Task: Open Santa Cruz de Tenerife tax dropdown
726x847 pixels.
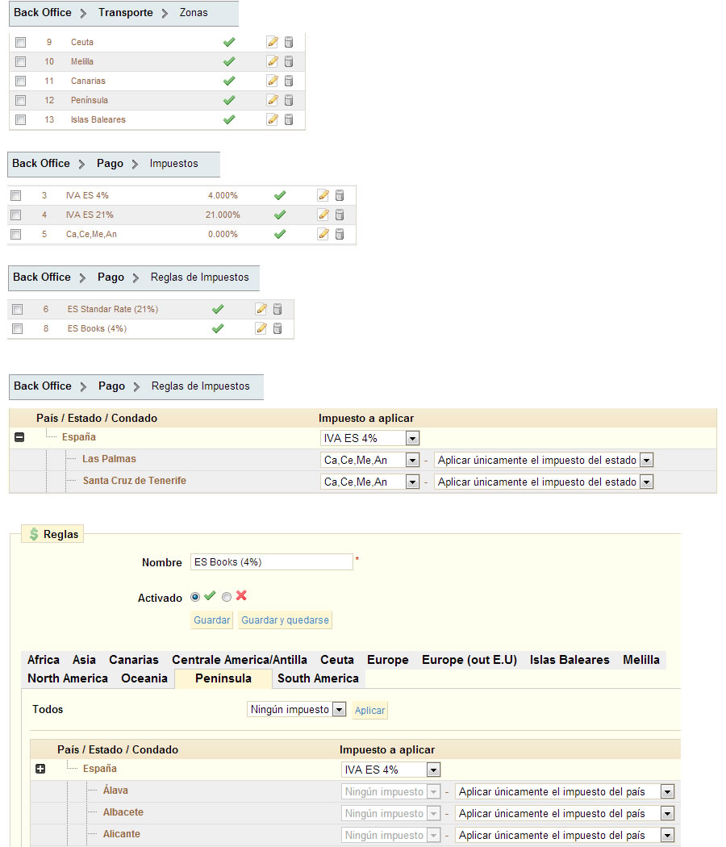Action: [370, 482]
